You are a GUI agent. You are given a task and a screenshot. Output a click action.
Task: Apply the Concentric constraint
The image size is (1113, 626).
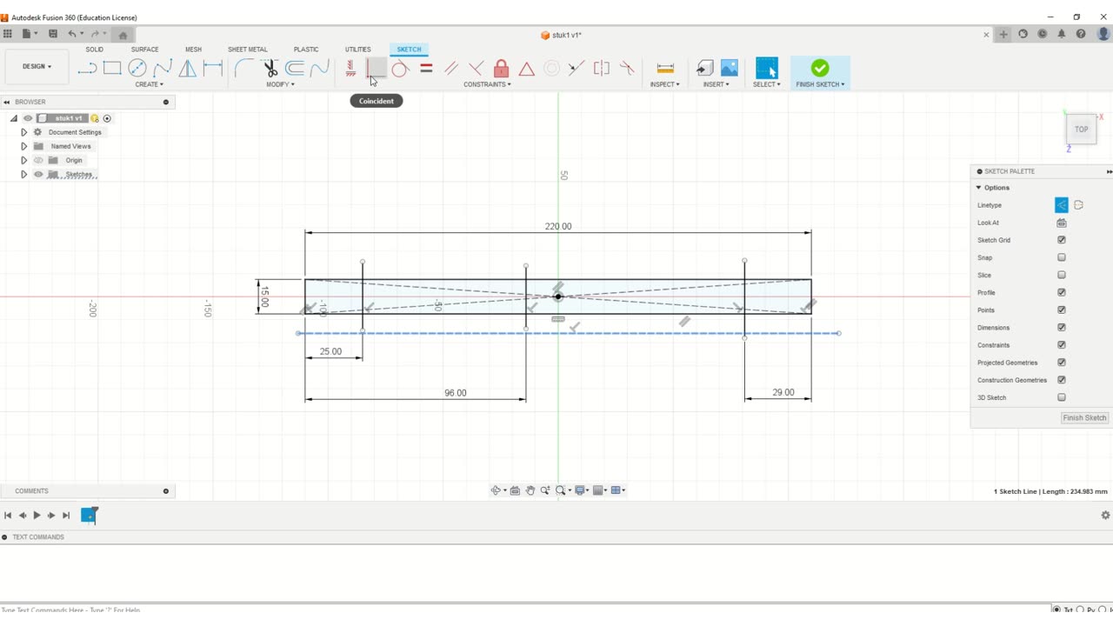click(x=551, y=69)
